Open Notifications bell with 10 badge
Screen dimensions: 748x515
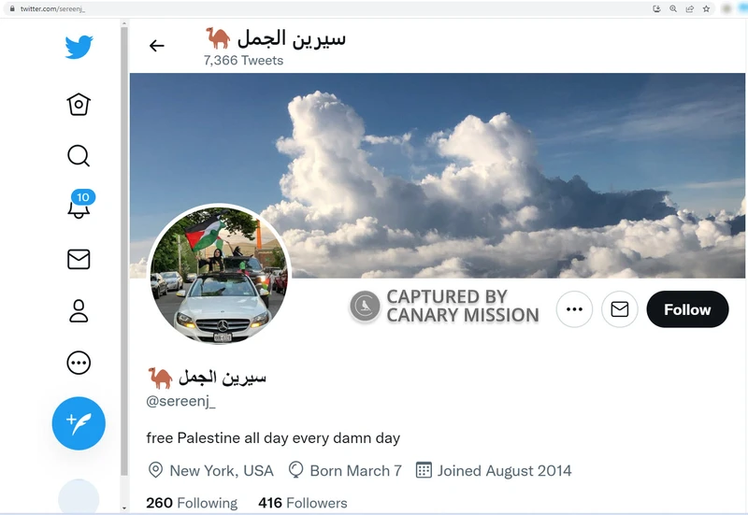point(80,204)
